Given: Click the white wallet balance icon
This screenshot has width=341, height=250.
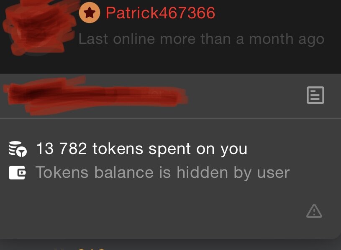Looking at the screenshot, I should pos(18,172).
